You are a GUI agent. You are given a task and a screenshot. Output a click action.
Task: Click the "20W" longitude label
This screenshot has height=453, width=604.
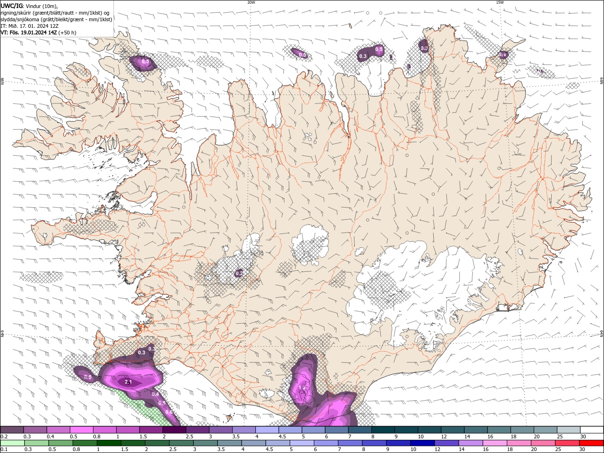click(x=251, y=2)
